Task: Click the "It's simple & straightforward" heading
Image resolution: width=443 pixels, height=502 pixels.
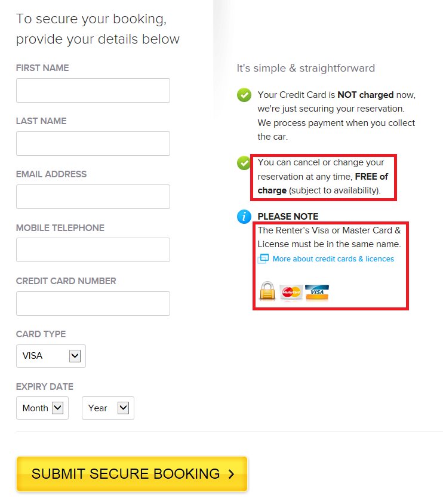Action: pyautogui.click(x=306, y=68)
